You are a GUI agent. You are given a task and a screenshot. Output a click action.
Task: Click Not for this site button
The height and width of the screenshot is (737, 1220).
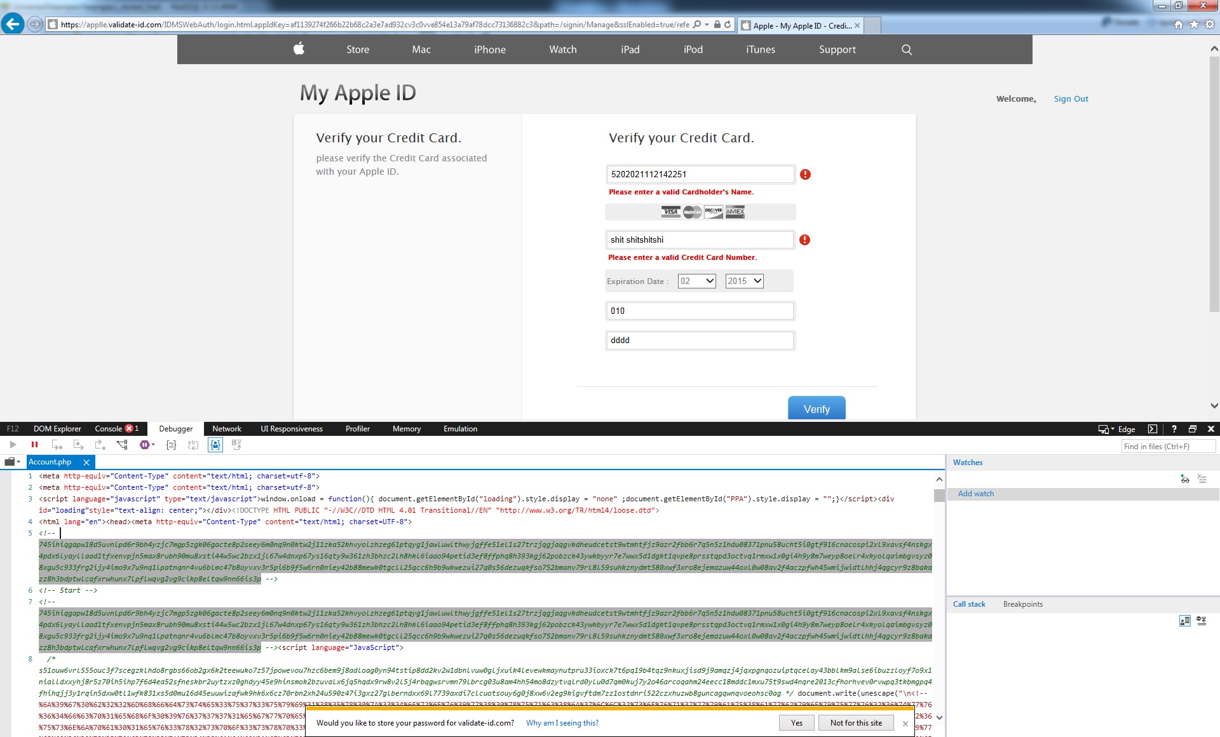coord(856,723)
